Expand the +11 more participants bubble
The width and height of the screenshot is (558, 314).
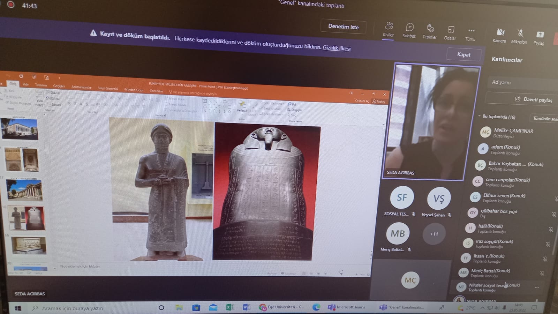click(x=434, y=234)
